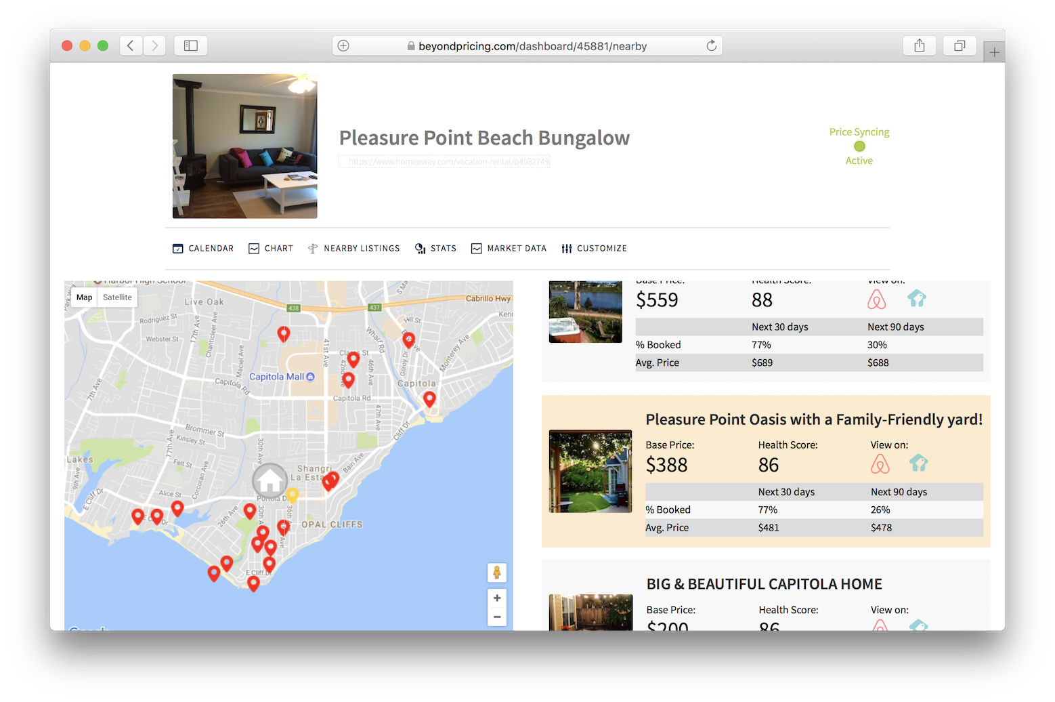The height and width of the screenshot is (702, 1055).
Task: Click the HomeAway listing URL link
Action: 444,161
